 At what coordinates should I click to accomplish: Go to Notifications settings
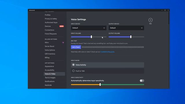point(49,81)
